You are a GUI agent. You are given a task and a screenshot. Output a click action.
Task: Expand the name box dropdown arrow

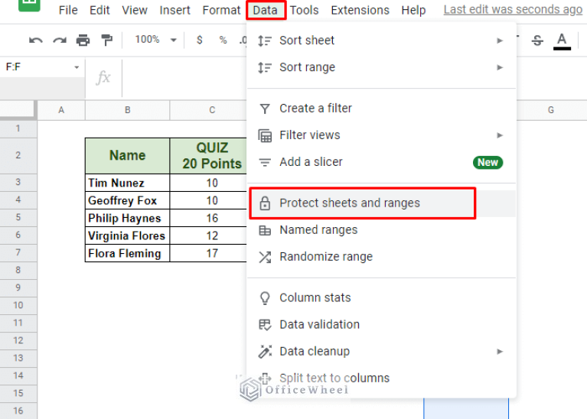coord(77,67)
